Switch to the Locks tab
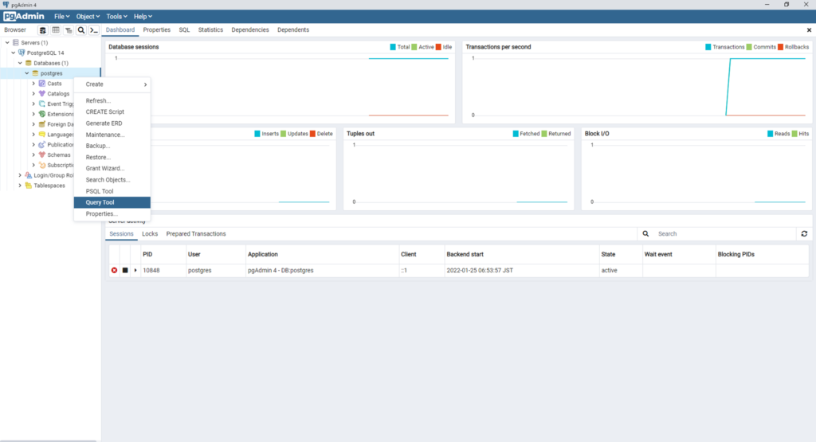Viewport: 816px width, 442px height. pos(150,234)
